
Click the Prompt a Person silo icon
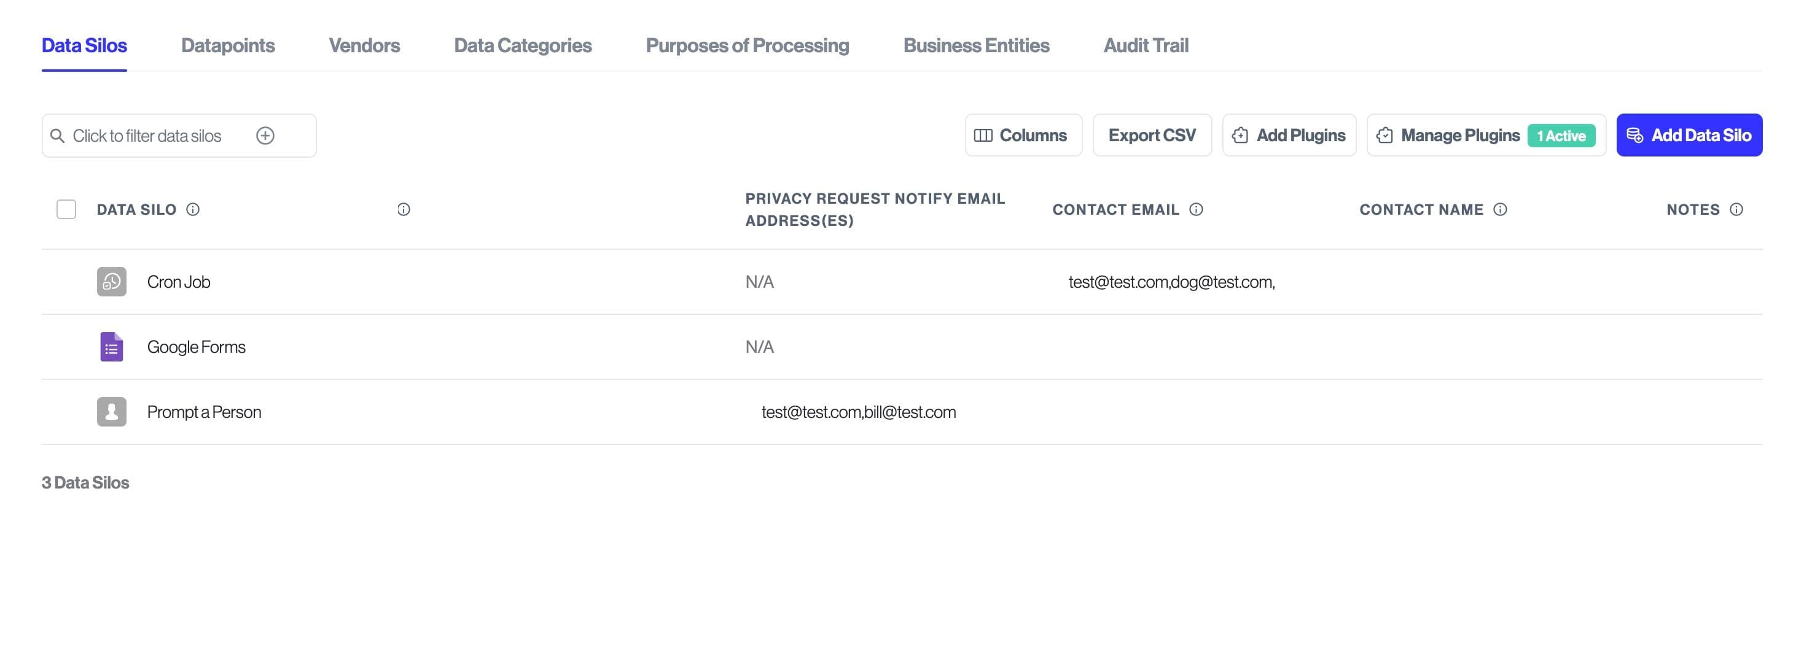[111, 412]
